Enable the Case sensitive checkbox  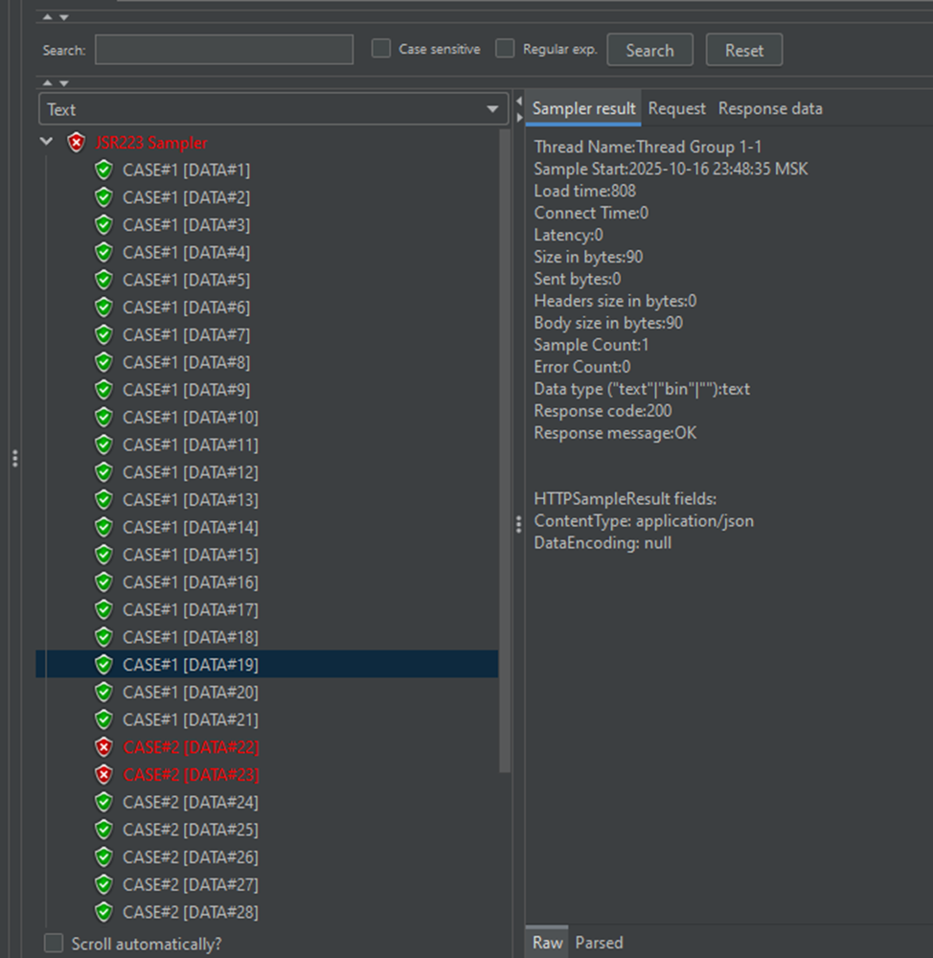(x=381, y=49)
